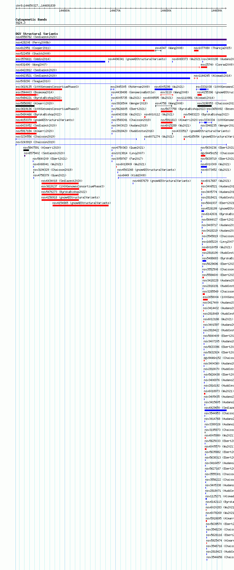234x570 pixels.
Task: Click esv25740 (Conrad2009) label
Action: [x=217, y=65]
